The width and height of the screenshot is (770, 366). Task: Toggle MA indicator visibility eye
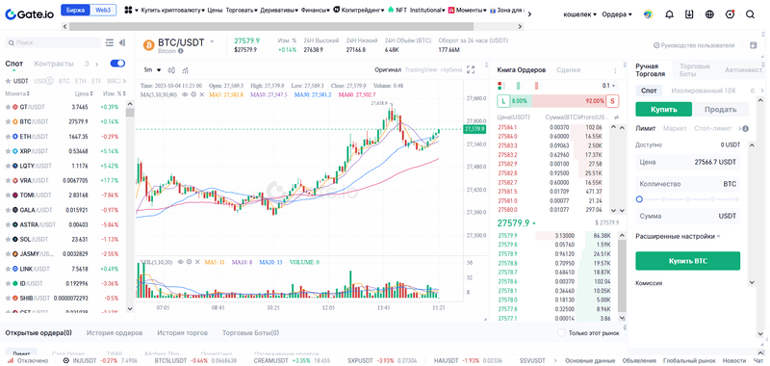[185, 93]
